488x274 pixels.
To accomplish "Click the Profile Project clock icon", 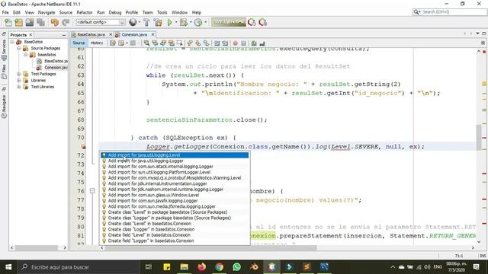I will pyautogui.click(x=198, y=22).
